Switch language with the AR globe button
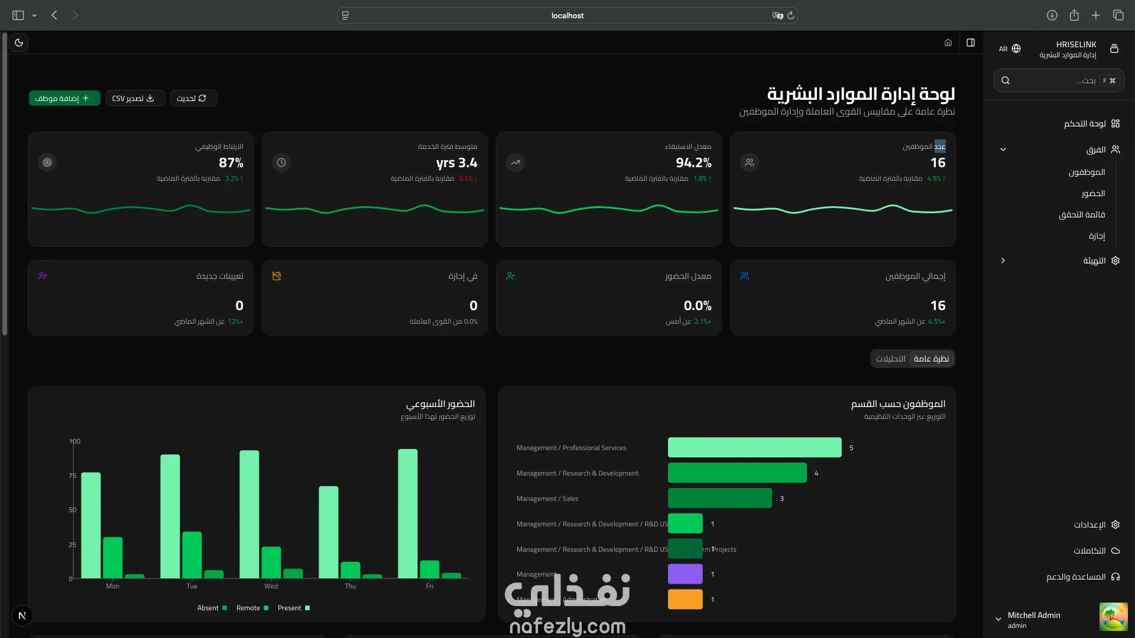1135x638 pixels. (1010, 49)
